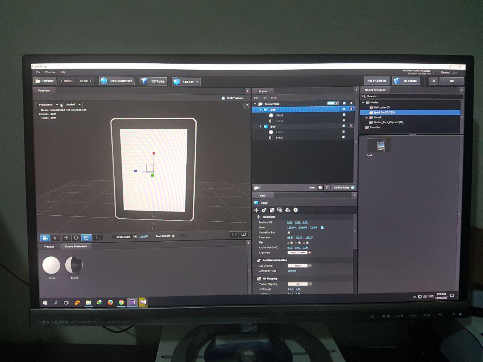This screenshot has width=483, height=362.
Task: Click the second View mode icon in Scene panel
Action: (327, 187)
